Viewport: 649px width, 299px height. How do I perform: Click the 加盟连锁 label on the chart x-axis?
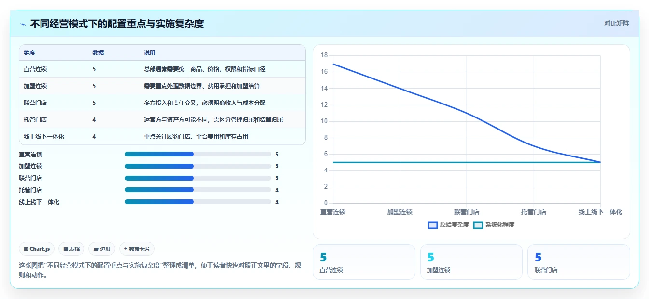coord(400,212)
